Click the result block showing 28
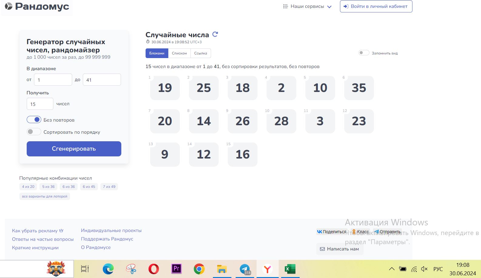Image resolution: width=481 pixels, height=278 pixels. tap(281, 121)
